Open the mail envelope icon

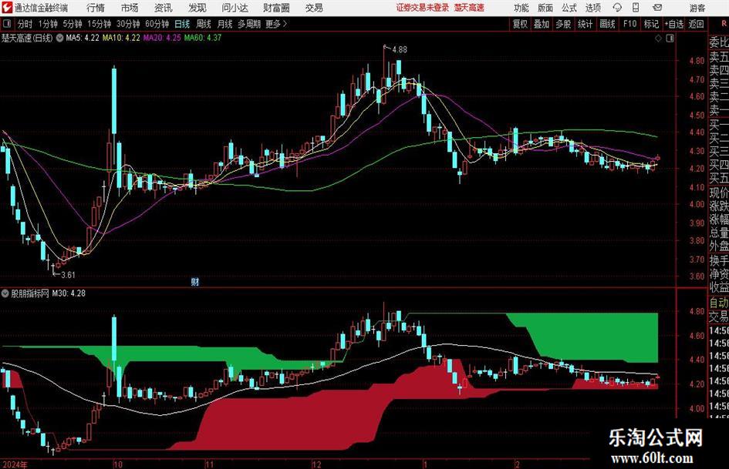pyautogui.click(x=657, y=8)
